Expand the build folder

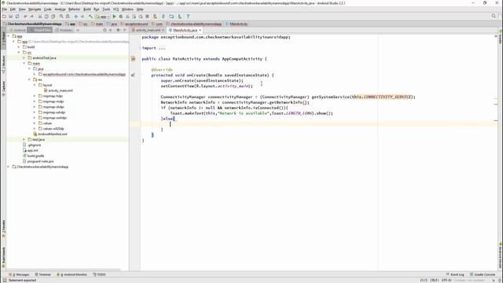[19, 47]
